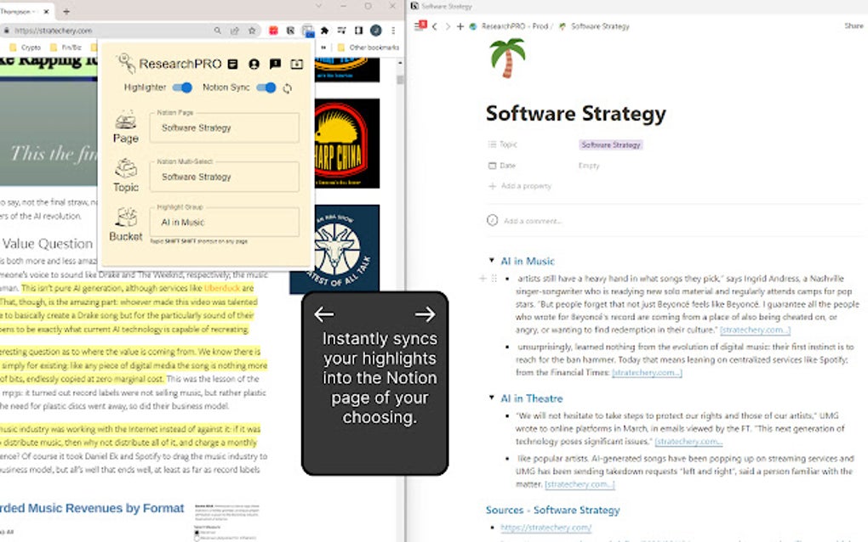Screen dimensions: 868x542
Task: Click the refresh sync icon beside Notion Sync
Action: coord(288,88)
